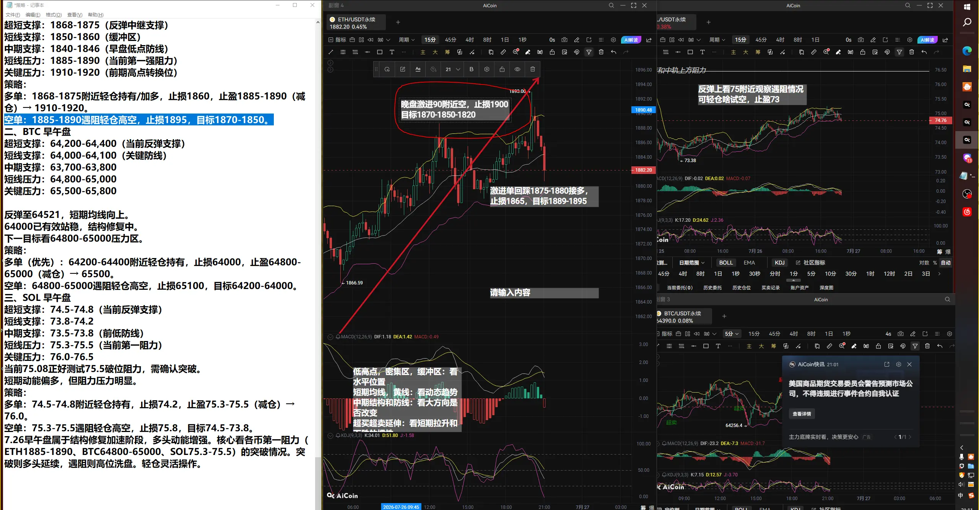This screenshot has width=979, height=510.
Task: Close the AiCoin快讯 news popup
Action: tap(909, 364)
